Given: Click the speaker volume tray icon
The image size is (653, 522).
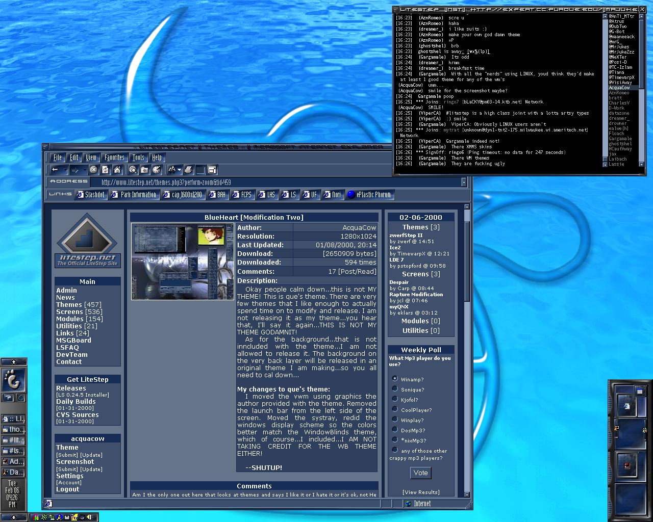Looking at the screenshot, I should (x=90, y=517).
